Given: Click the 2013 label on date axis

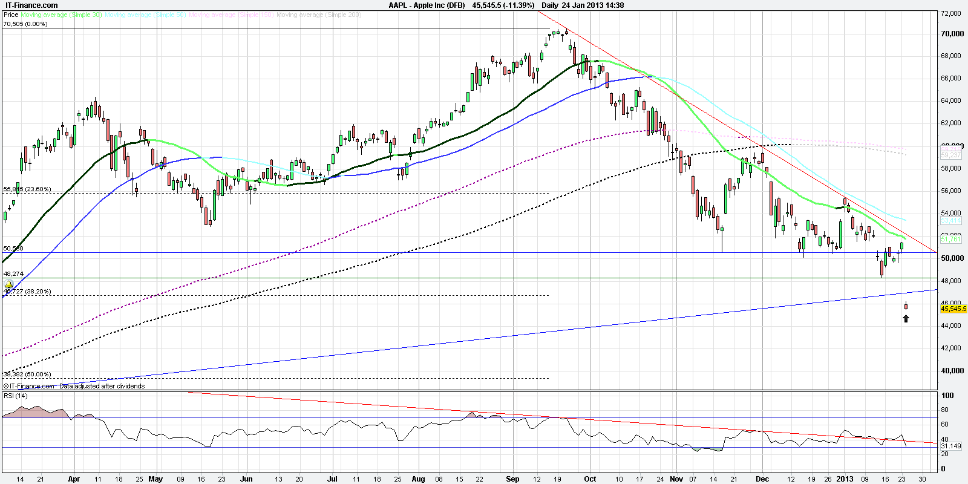Looking at the screenshot, I should coord(845,479).
